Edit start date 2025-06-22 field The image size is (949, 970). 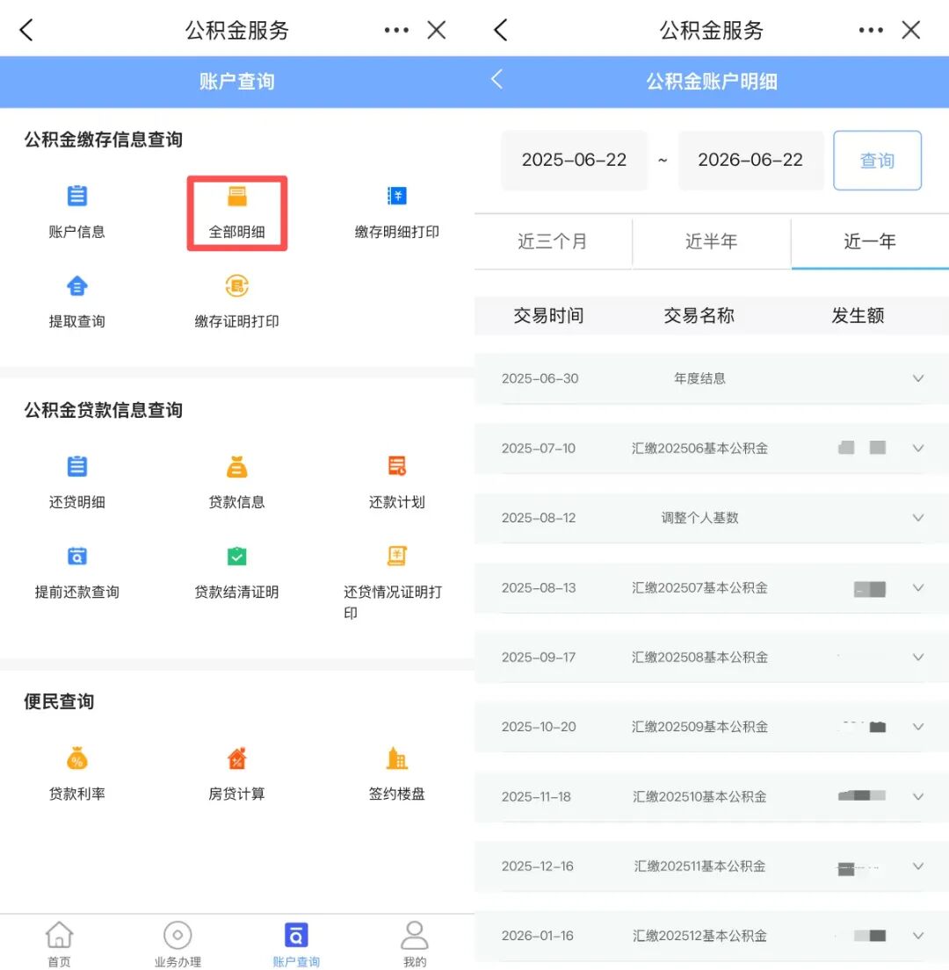tap(575, 161)
